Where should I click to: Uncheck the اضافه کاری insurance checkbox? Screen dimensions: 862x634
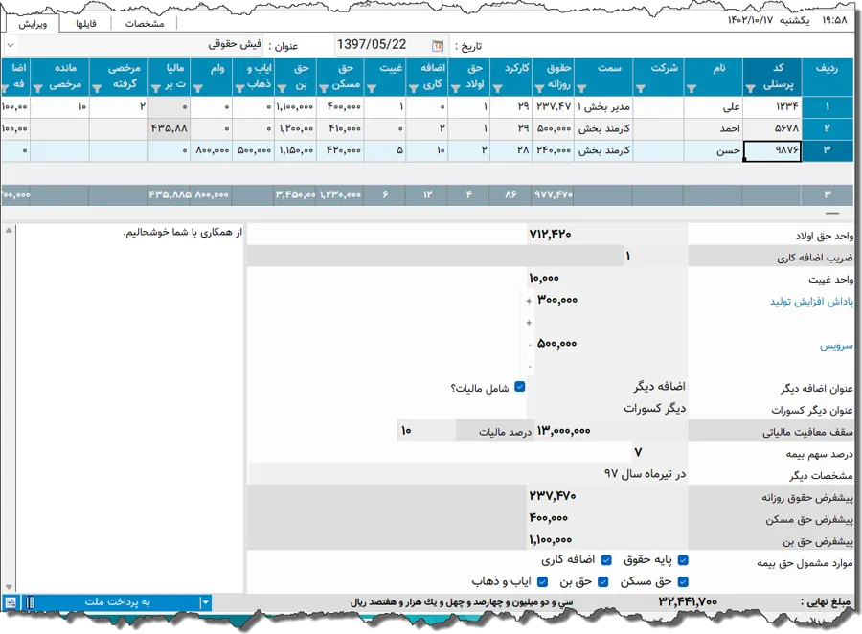[x=606, y=559]
